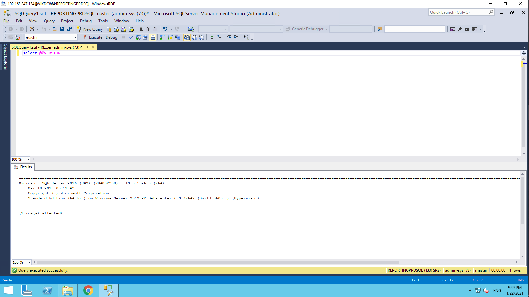529x297 pixels.
Task: Click the Properties wrench icon
Action: click(x=460, y=29)
